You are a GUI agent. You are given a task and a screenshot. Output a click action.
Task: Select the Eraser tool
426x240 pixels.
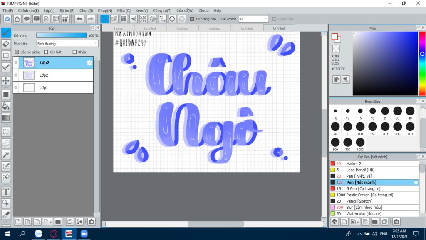click(6, 44)
